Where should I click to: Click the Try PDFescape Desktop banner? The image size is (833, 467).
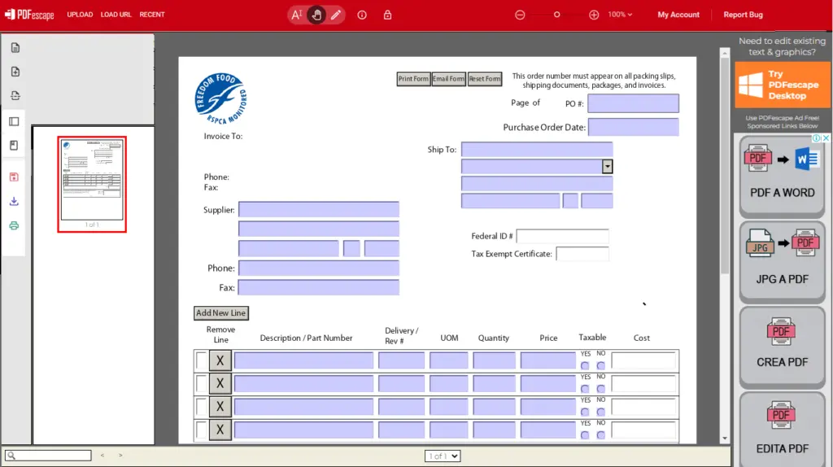[782, 85]
